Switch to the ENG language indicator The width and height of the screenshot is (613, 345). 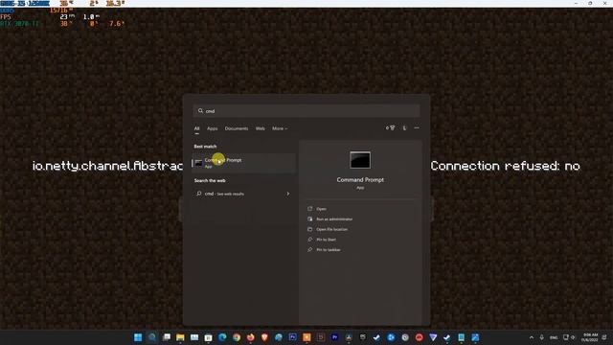point(554,337)
